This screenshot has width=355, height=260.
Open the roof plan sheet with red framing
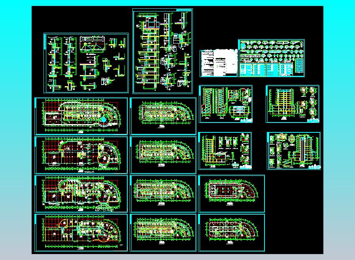click(x=231, y=194)
